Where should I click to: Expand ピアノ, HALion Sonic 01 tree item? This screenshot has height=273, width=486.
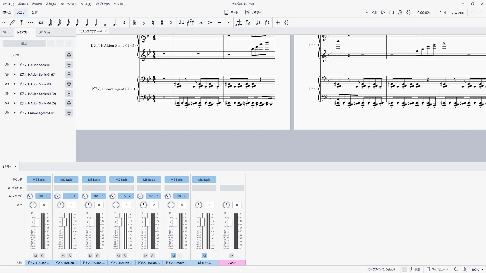click(x=15, y=65)
